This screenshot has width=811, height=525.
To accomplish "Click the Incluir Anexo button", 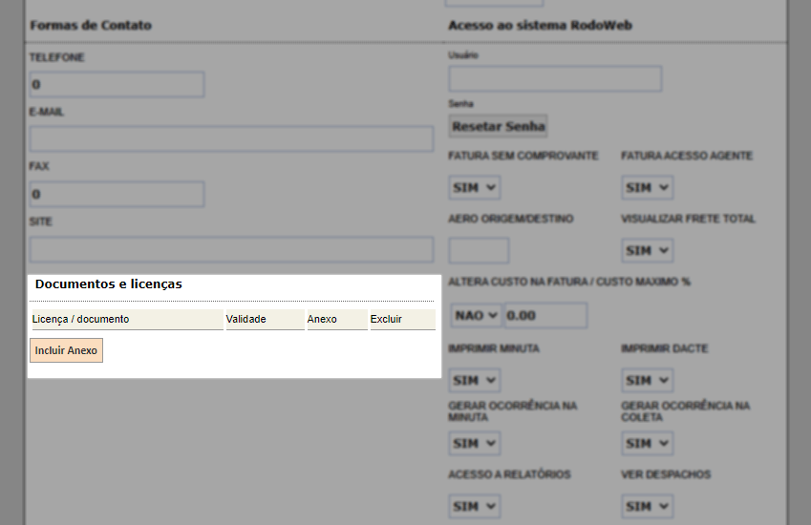I will tap(66, 350).
